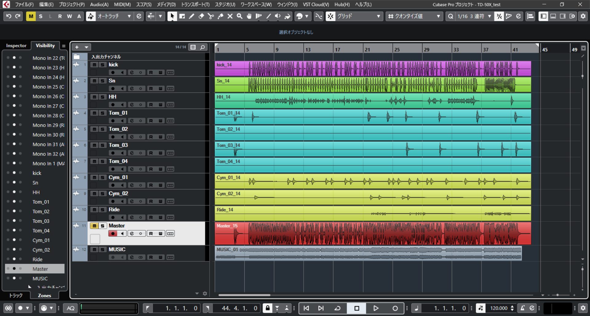590x316 pixels.
Task: Select the Play speaker tool
Action: pyautogui.click(x=278, y=16)
